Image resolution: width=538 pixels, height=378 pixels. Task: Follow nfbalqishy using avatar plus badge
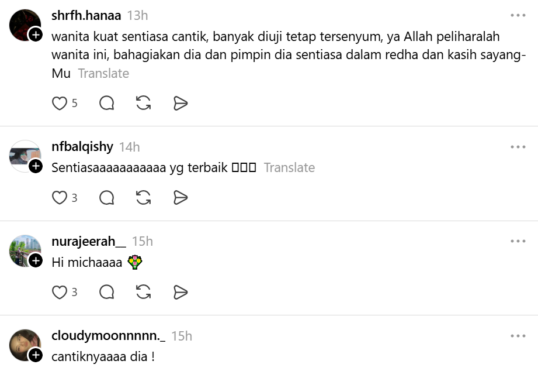point(36,166)
